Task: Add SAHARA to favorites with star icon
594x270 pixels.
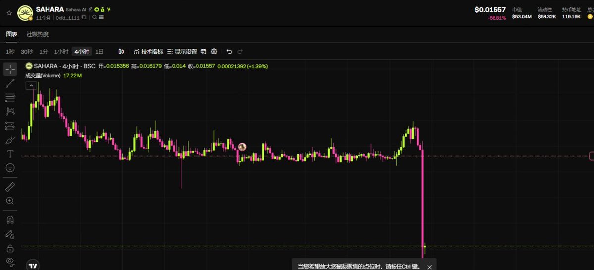Action: click(x=9, y=13)
